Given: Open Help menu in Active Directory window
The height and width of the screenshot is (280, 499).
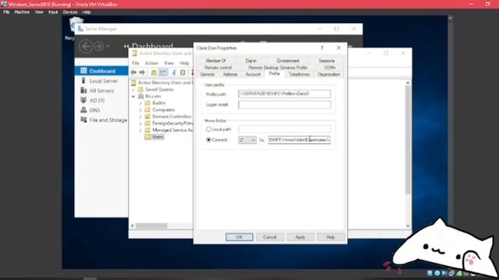Looking at the screenshot, I should pos(184,63).
